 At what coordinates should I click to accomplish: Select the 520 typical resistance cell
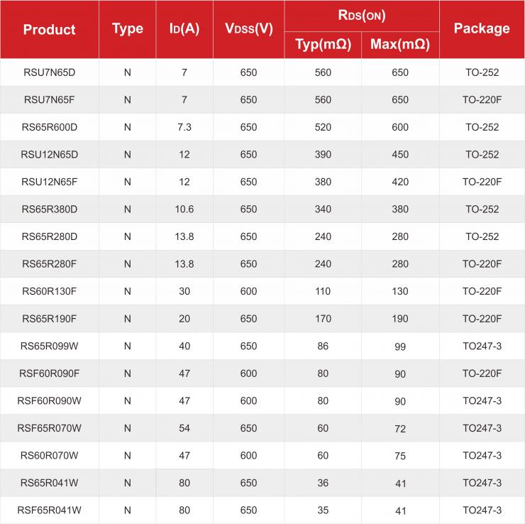(x=323, y=128)
